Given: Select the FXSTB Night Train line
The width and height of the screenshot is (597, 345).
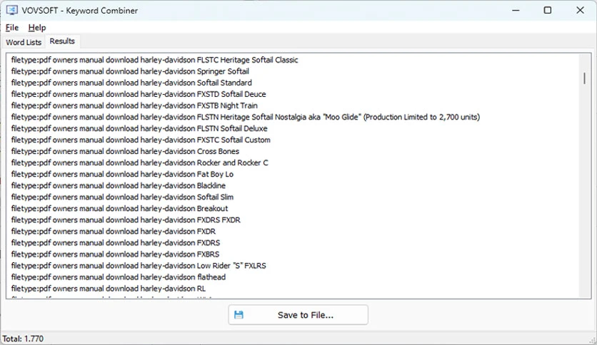Looking at the screenshot, I should click(x=134, y=105).
